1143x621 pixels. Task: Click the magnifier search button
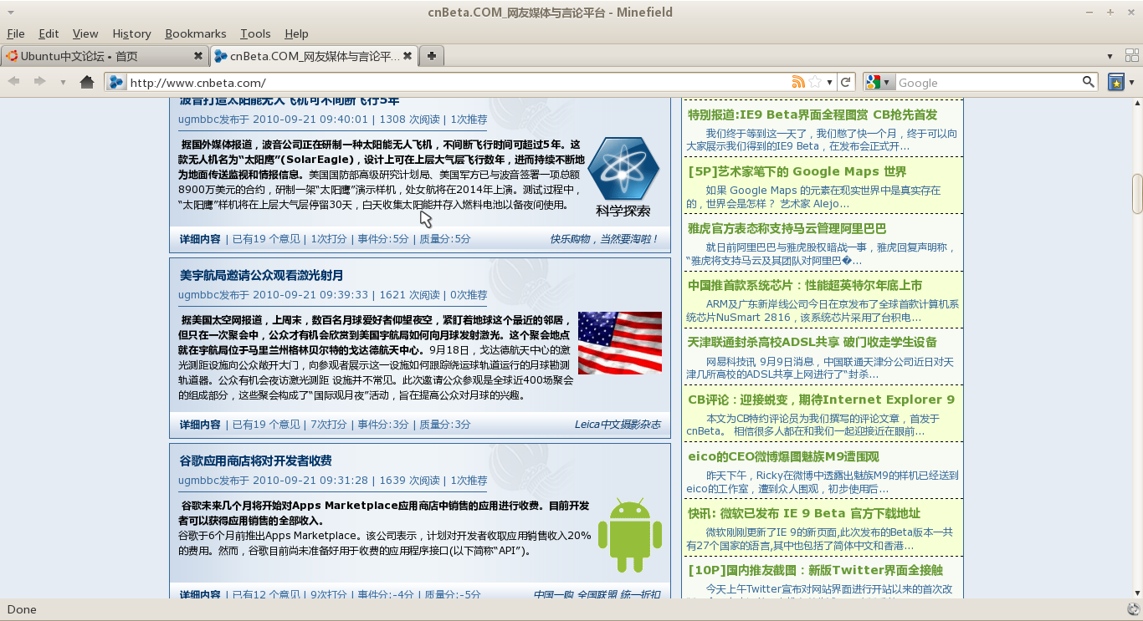coord(1088,82)
